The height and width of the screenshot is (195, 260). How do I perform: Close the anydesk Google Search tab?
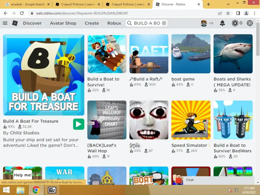(x=48, y=5)
